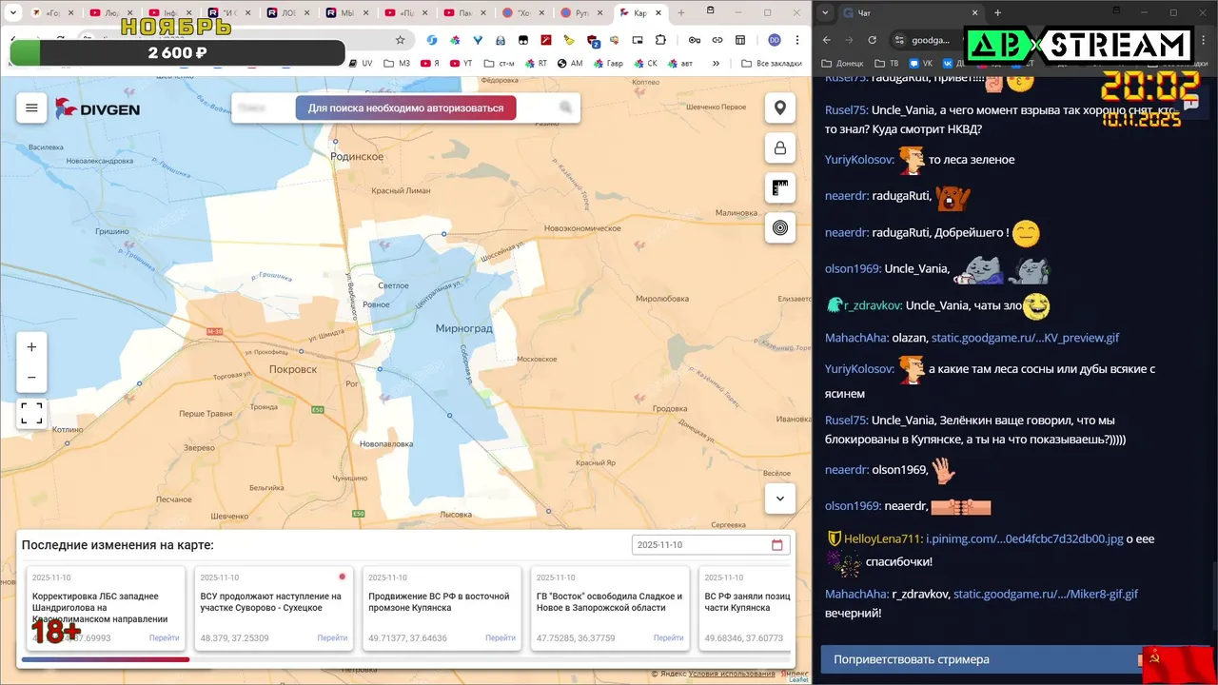This screenshot has height=685, width=1218.
Task: Open VK bookmark in chat window
Action: coord(921,63)
